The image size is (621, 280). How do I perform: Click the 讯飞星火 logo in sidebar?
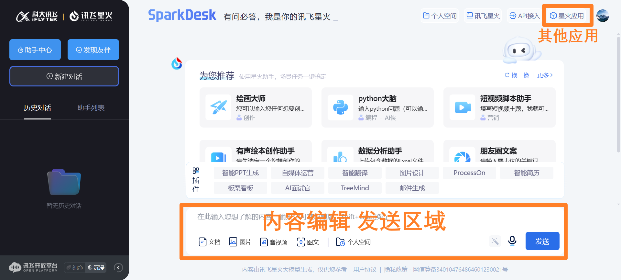coord(91,16)
